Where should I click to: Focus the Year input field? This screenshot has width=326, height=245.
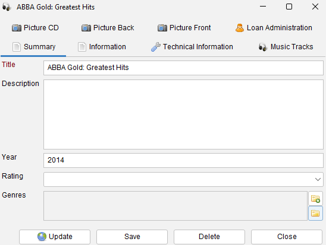coord(183,160)
